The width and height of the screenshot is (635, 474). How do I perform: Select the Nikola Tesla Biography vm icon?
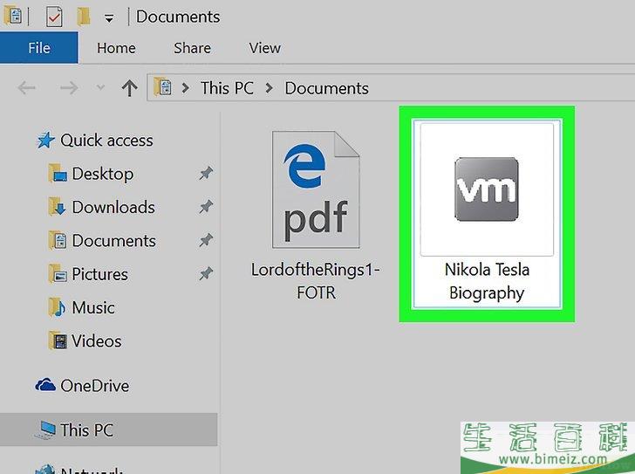point(487,189)
